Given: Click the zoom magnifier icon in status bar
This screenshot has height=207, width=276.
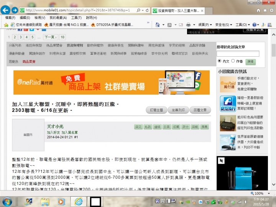Looking at the screenshot, I should 252,193.
